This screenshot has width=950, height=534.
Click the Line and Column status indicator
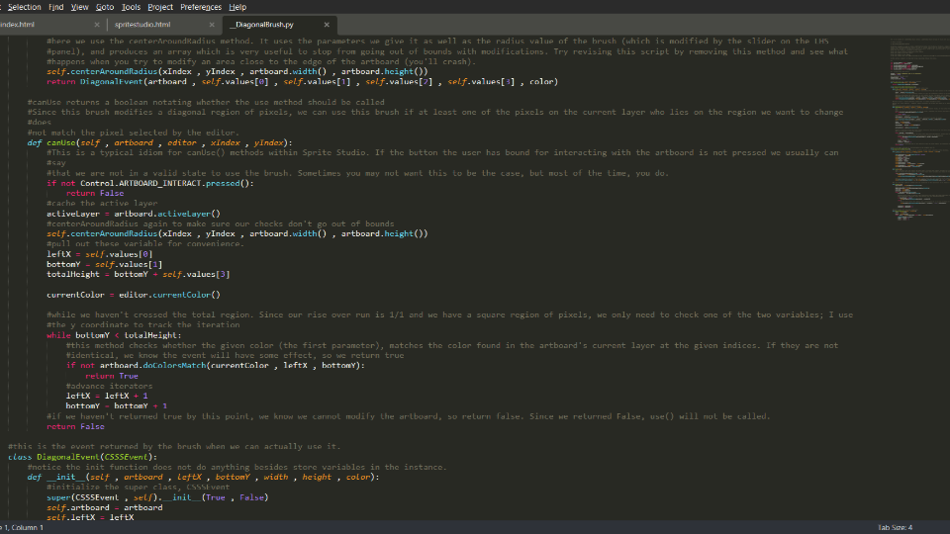tap(22, 527)
